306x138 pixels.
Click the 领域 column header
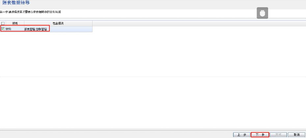pos(15,23)
